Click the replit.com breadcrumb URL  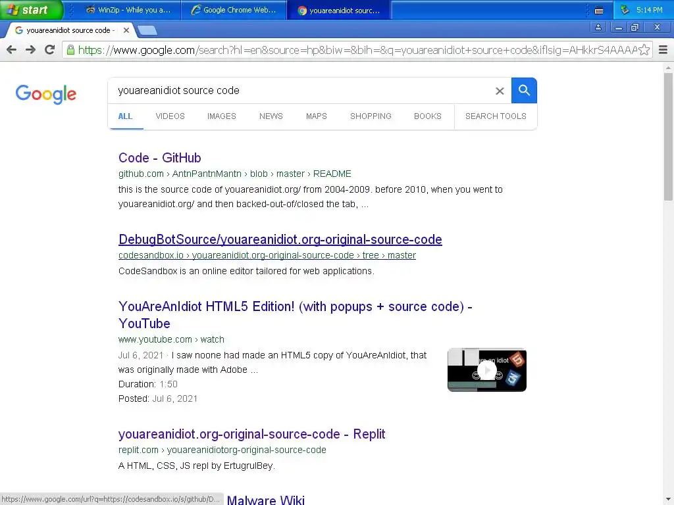[222, 450]
